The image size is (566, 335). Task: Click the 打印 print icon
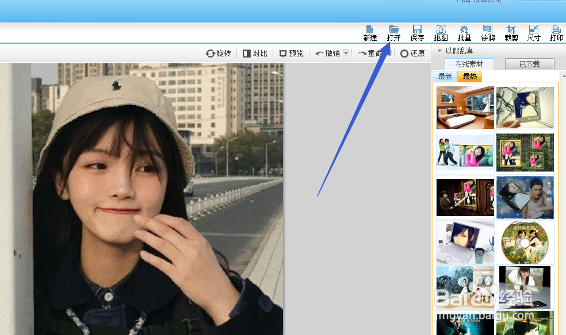click(556, 33)
